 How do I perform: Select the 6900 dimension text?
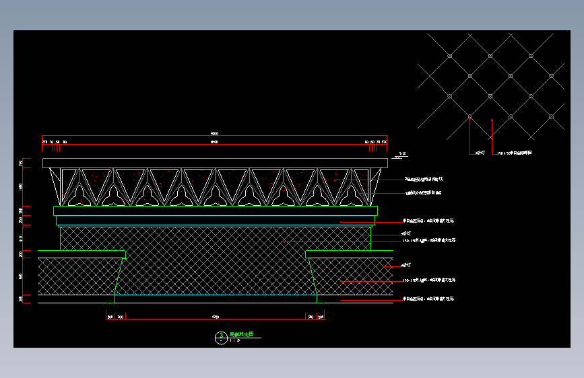(x=214, y=142)
